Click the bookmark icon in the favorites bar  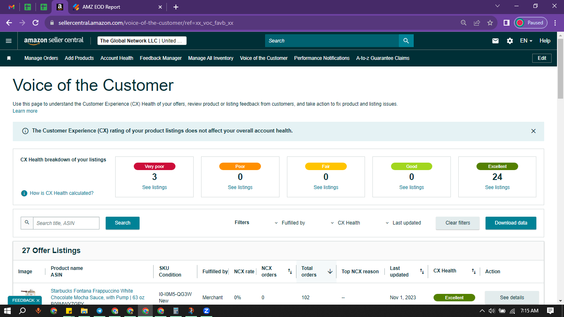click(9, 58)
